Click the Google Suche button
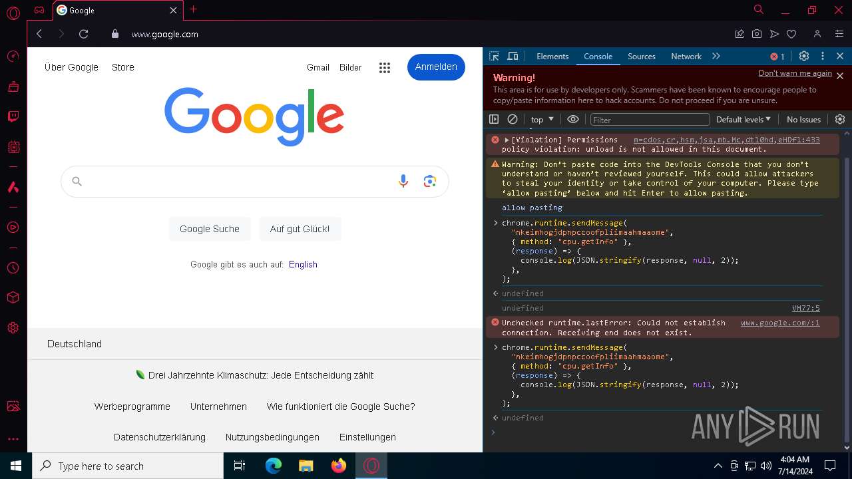The width and height of the screenshot is (852, 479). 209,229
